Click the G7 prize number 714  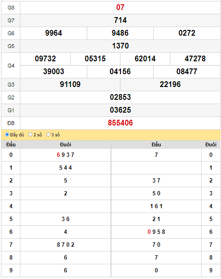(120, 20)
